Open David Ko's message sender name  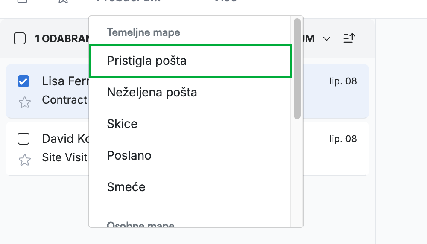65,139
